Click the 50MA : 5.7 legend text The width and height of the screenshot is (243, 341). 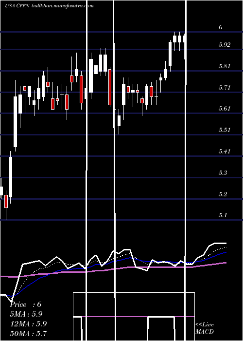pyautogui.click(x=28, y=333)
